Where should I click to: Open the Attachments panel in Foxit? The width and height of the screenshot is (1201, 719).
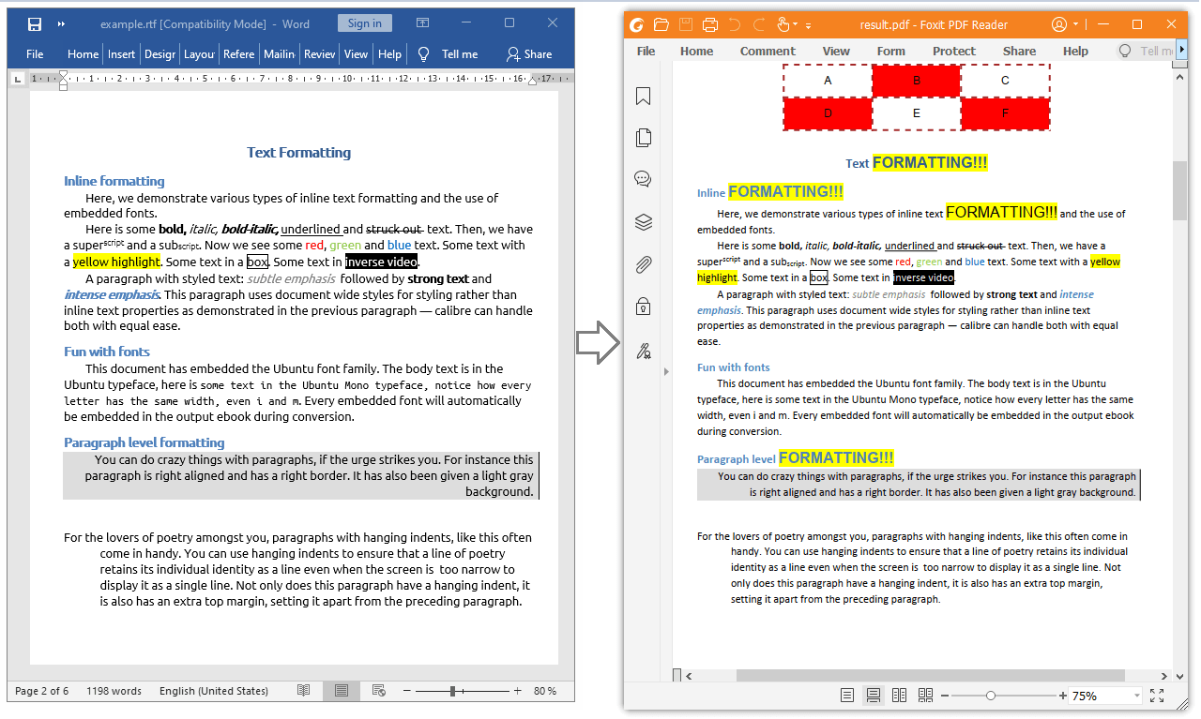coord(643,265)
